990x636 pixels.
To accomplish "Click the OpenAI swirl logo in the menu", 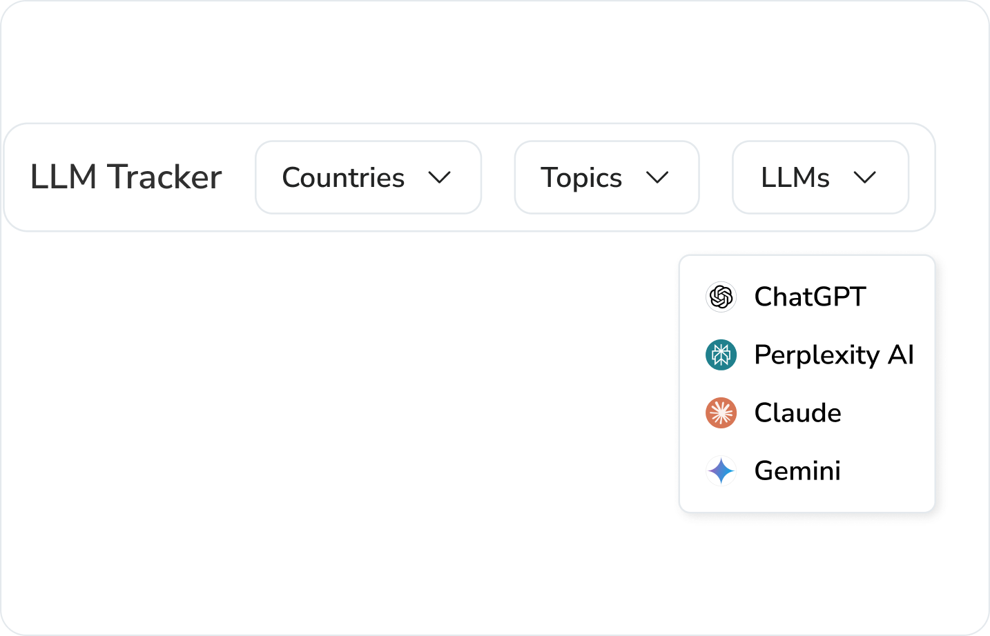I will 721,297.
